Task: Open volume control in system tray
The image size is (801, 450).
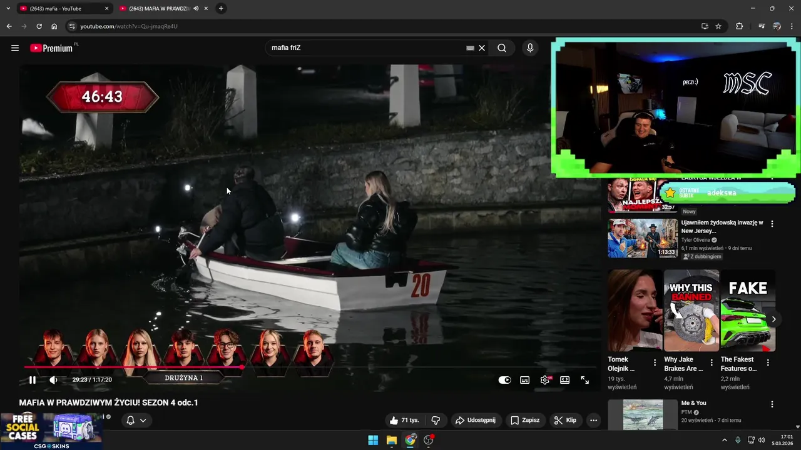Action: coord(761,440)
